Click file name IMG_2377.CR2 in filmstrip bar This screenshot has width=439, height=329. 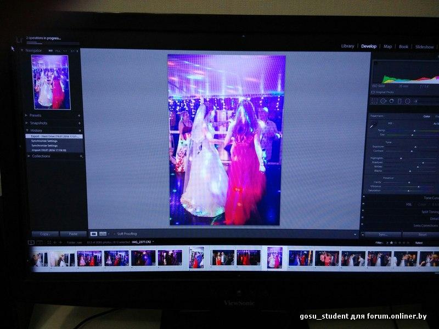pyautogui.click(x=142, y=242)
